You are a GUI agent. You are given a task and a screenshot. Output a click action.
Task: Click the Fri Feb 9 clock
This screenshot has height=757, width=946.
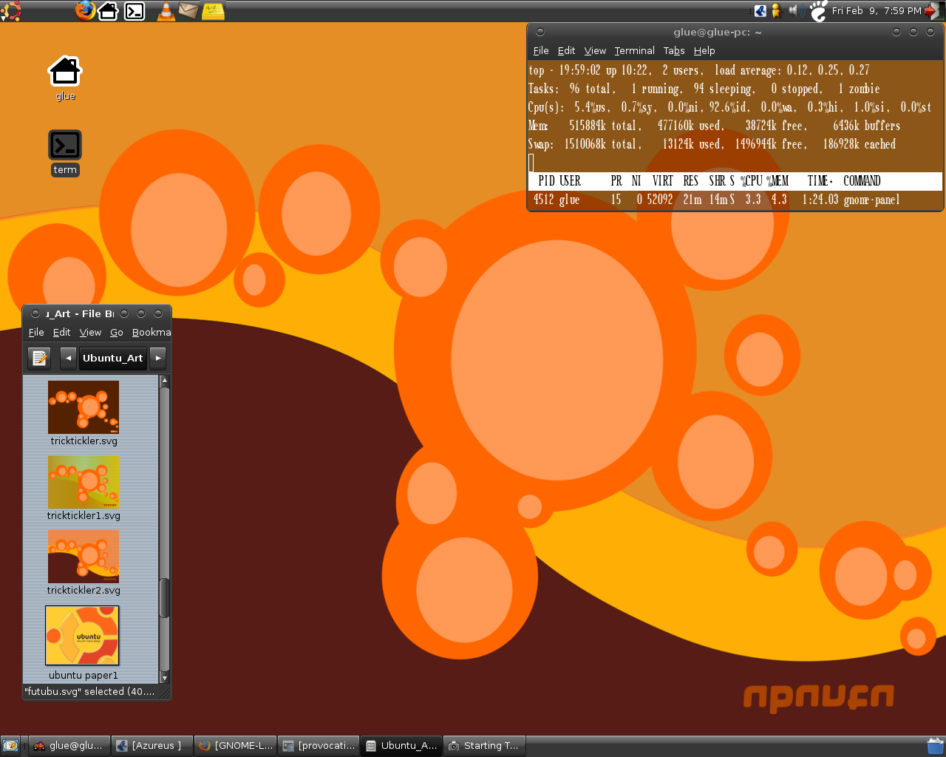(877, 10)
